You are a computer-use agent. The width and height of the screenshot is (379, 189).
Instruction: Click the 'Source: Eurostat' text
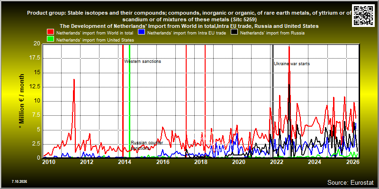351,182
